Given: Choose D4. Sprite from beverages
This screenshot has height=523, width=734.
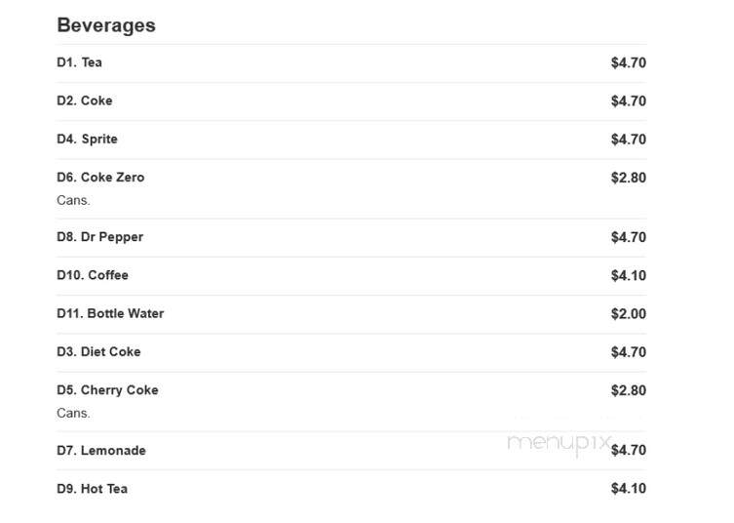Looking at the screenshot, I should coord(352,140).
